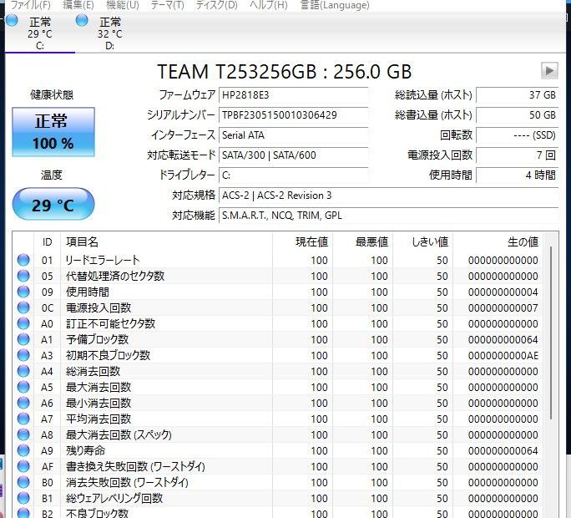
Task: Select the 最大消去回数 (スペック) attribute name
Action: tap(119, 435)
